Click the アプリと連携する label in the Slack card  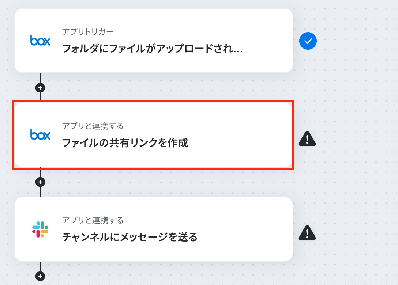pyautogui.click(x=93, y=220)
